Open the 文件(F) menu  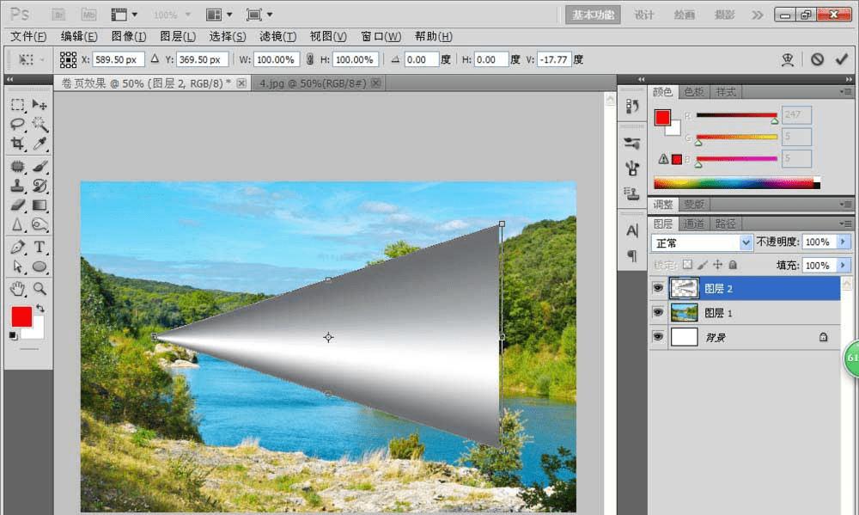click(28, 37)
